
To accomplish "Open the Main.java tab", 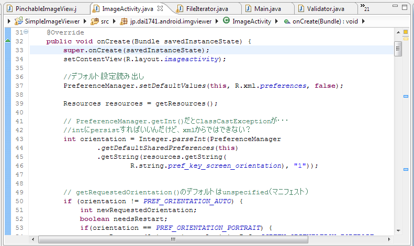I will coord(267,9).
